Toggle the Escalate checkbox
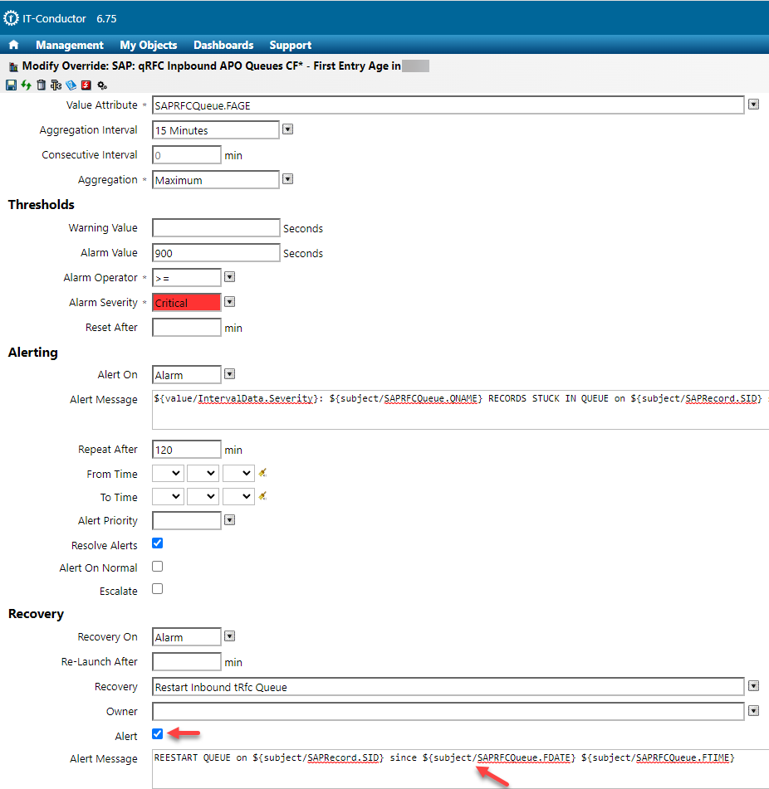769x789 pixels. (x=158, y=589)
